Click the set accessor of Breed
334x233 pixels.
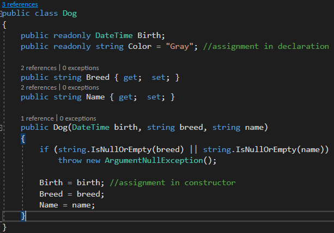(x=158, y=77)
